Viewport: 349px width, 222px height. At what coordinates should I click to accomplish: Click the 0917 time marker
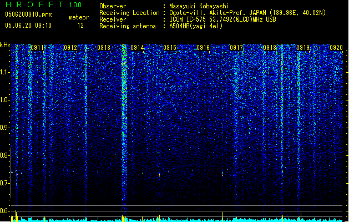(236, 47)
